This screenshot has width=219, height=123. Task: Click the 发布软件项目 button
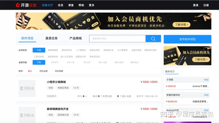[187, 39]
